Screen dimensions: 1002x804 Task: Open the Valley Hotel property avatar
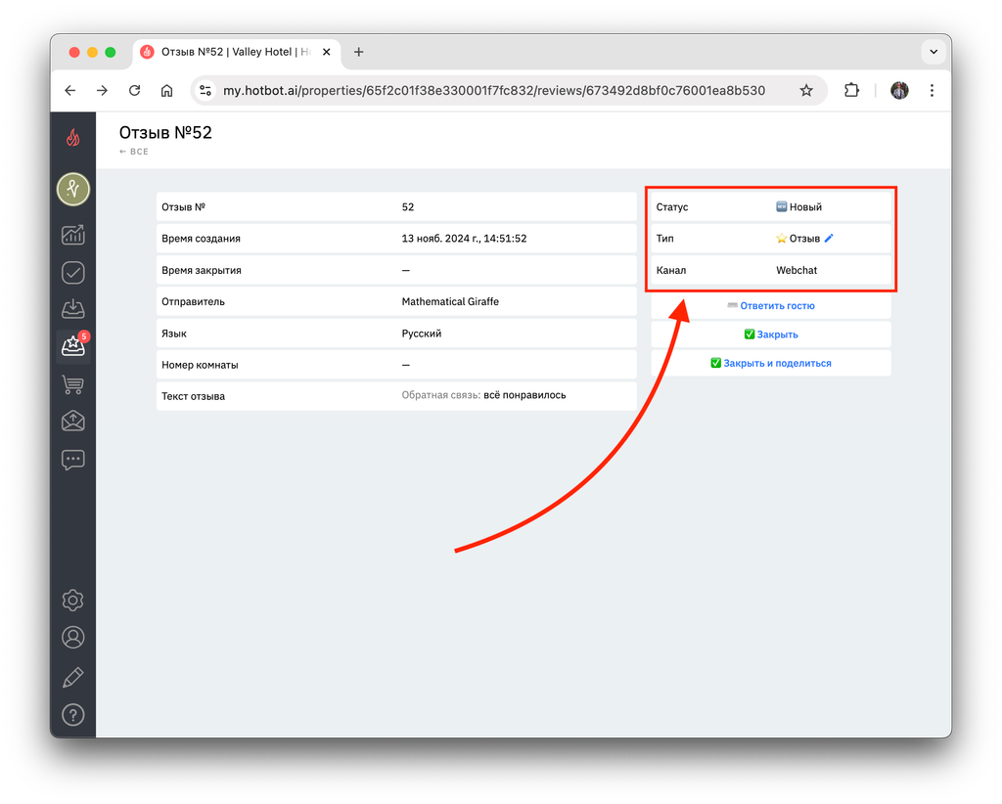pyautogui.click(x=72, y=190)
